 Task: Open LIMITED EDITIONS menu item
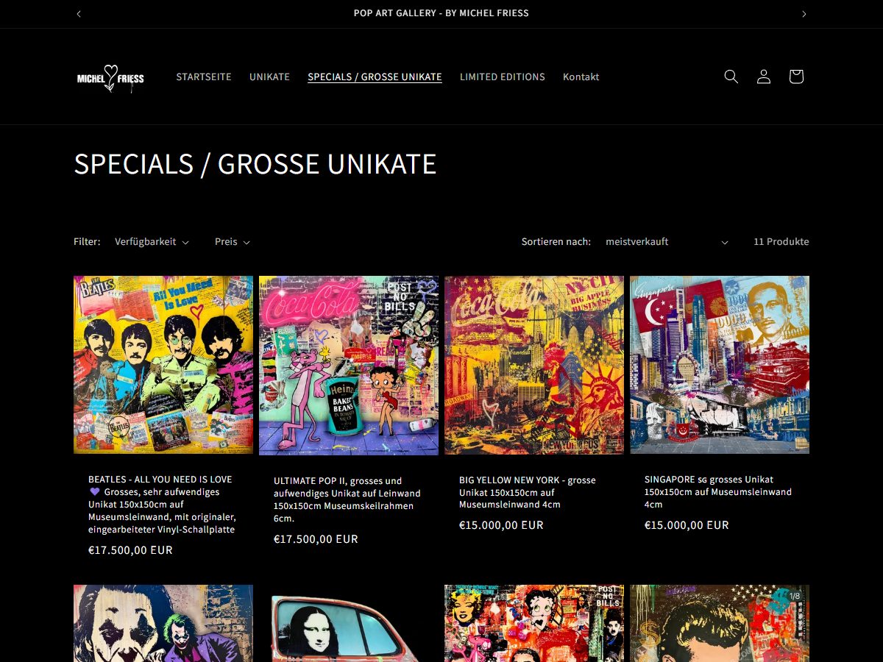pos(503,76)
